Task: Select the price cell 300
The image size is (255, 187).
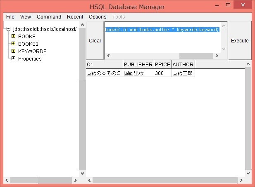Action: pyautogui.click(x=162, y=73)
